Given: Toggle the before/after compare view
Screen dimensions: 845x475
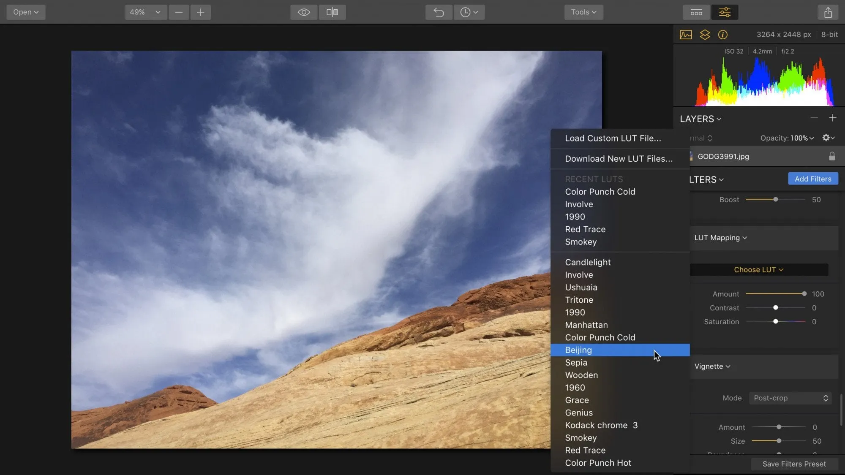Looking at the screenshot, I should pyautogui.click(x=332, y=12).
